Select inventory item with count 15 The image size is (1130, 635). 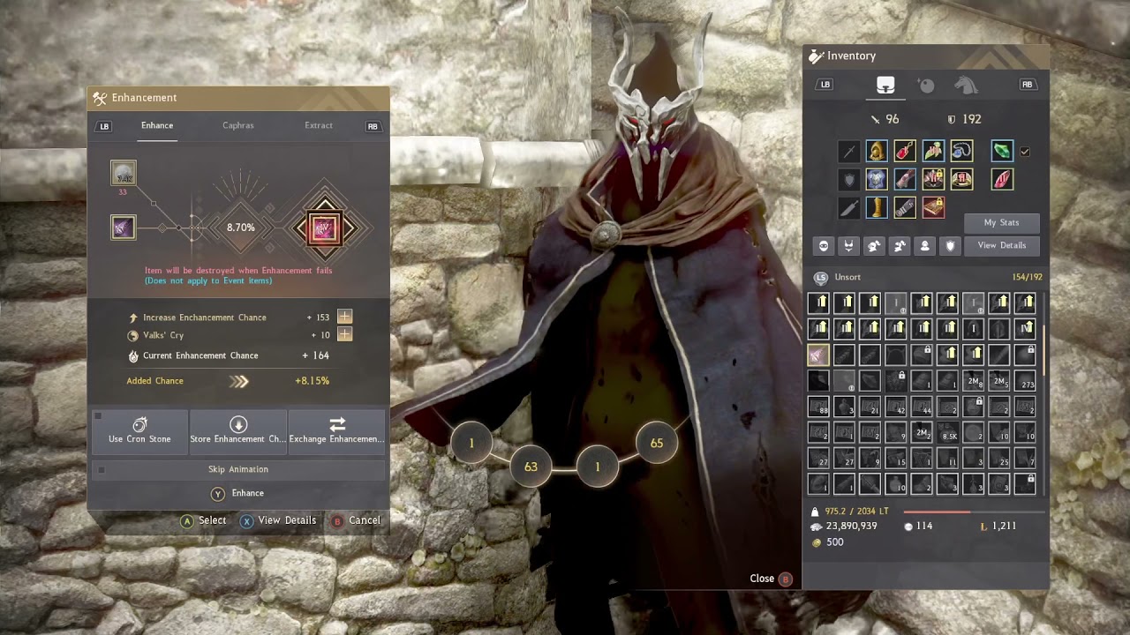[x=896, y=459]
